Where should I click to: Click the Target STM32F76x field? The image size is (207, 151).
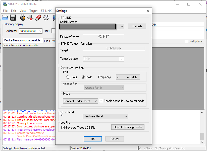(114, 48)
